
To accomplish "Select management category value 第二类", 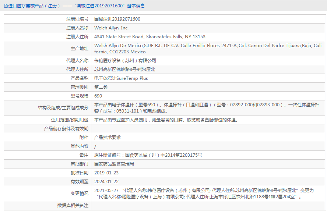I will 101,87.
